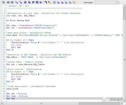Click the ADODB.Recordset CreateObject line
This screenshot has width=126, height=105.
(30, 28)
